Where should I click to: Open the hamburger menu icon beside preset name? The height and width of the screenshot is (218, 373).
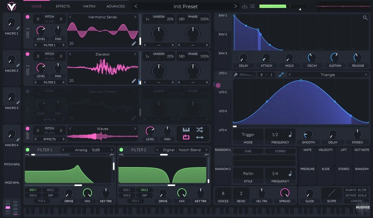[x=252, y=6]
